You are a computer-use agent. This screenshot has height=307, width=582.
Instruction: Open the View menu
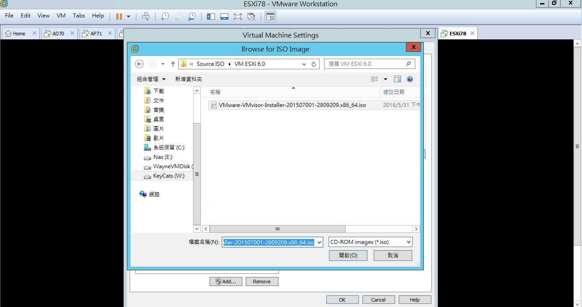[43, 16]
